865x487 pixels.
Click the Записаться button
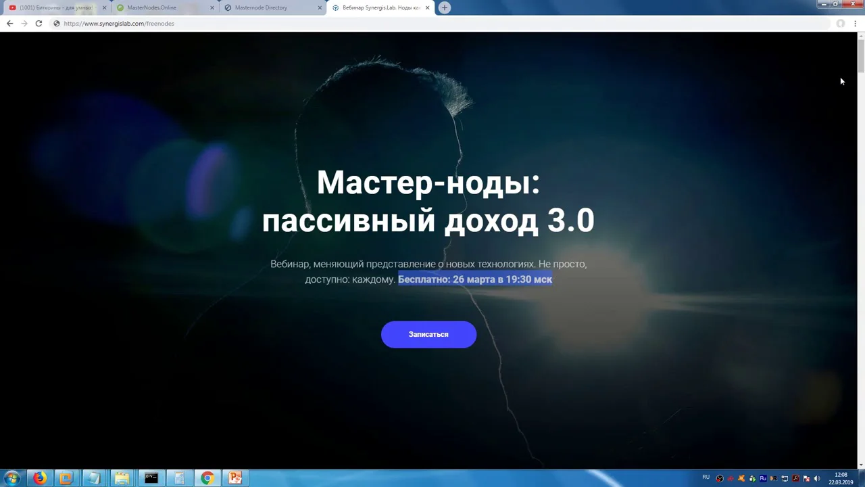[x=428, y=334]
